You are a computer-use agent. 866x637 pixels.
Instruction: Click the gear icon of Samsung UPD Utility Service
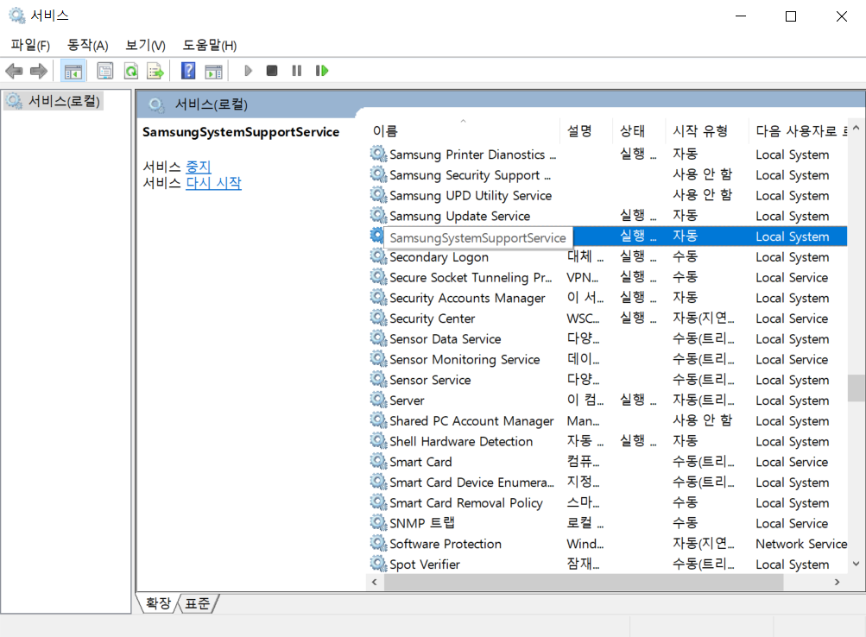[378, 195]
